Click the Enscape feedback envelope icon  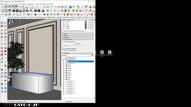click(x=36, y=11)
